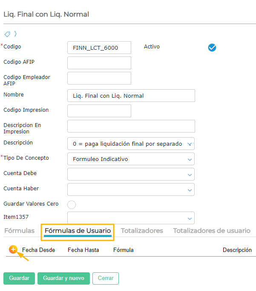Click the orange add formula row icon

(13, 249)
